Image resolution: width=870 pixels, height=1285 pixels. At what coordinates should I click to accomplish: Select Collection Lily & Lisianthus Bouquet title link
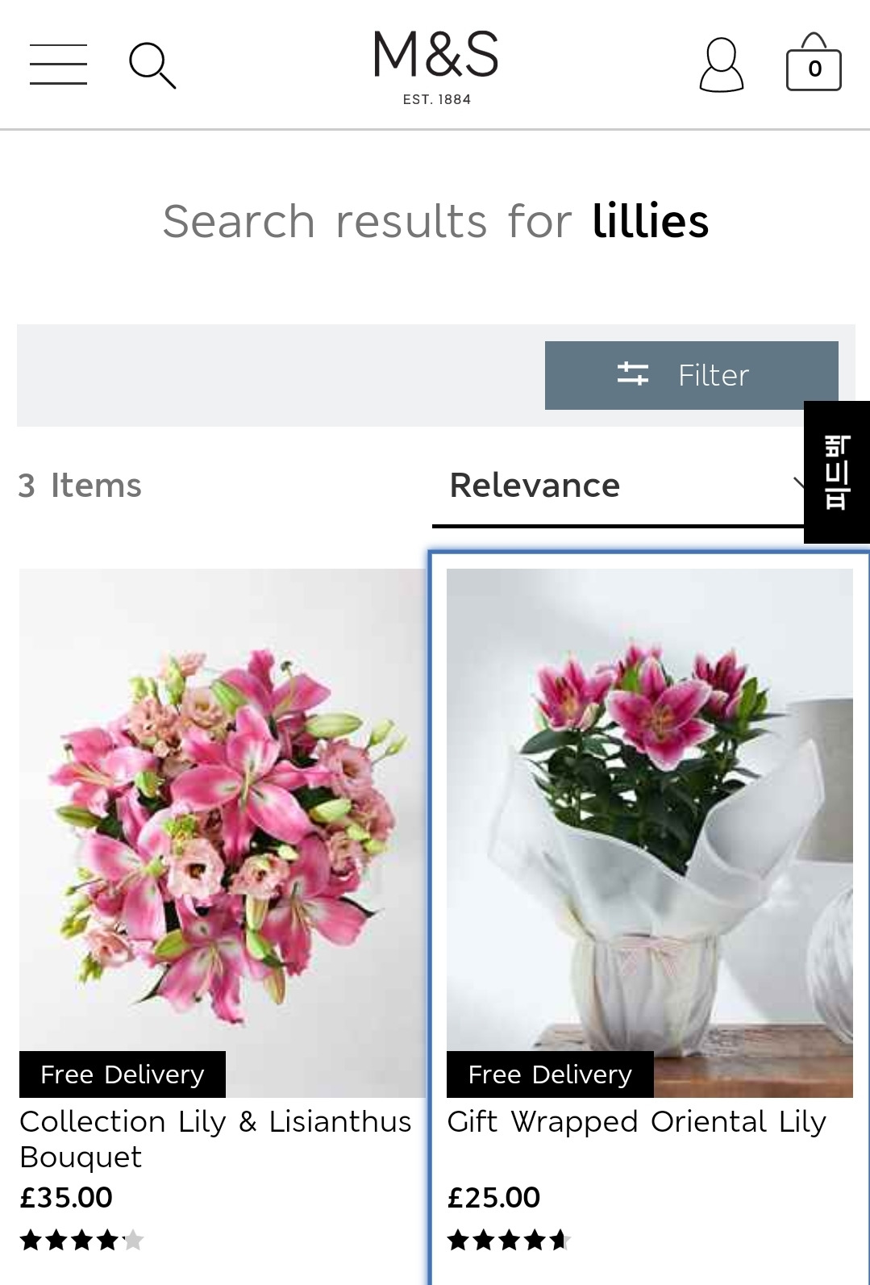point(215,1139)
